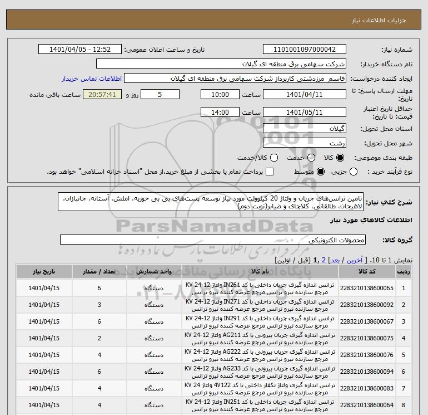Select product code 2283210138600076
This screenshot has height=415, width=428.
click(367, 355)
